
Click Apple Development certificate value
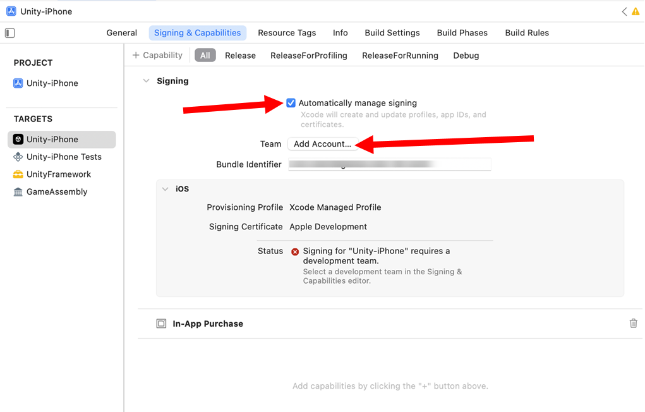329,227
